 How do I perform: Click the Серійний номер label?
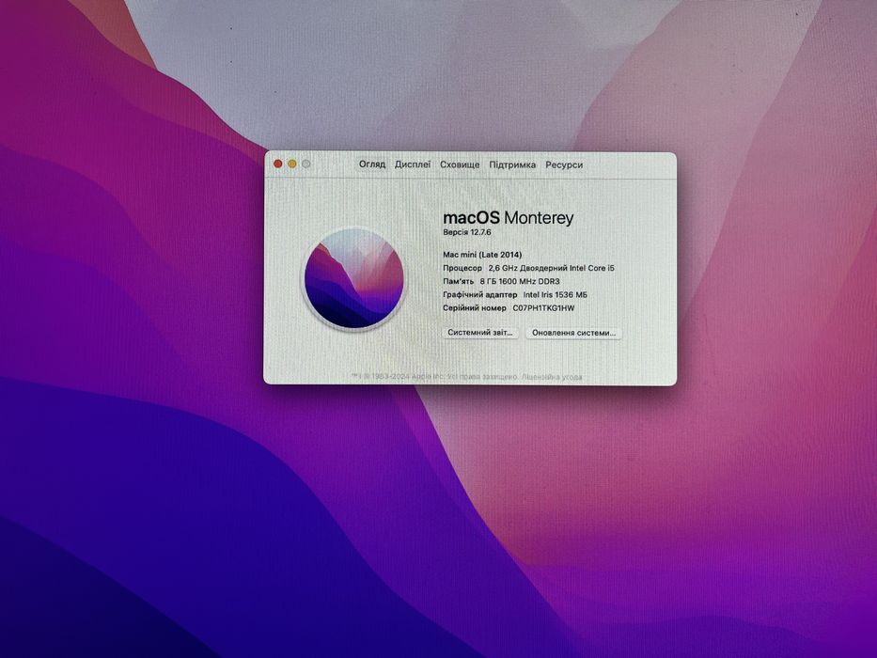tap(475, 308)
